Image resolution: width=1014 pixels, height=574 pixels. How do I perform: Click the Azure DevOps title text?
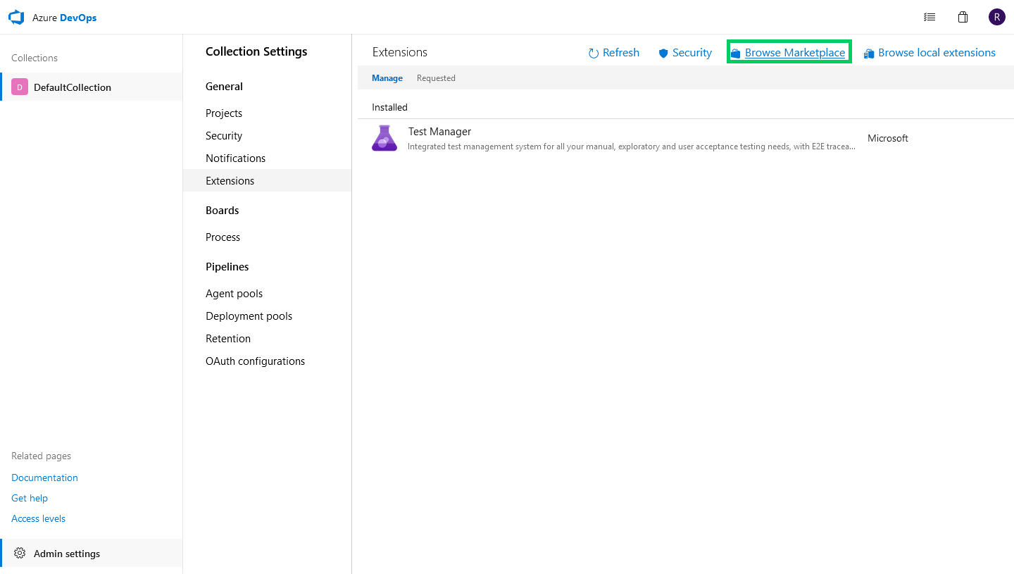click(x=64, y=18)
